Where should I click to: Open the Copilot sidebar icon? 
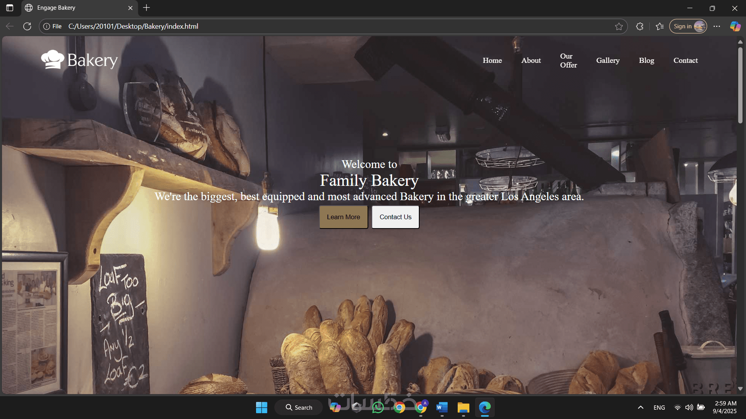(x=735, y=26)
